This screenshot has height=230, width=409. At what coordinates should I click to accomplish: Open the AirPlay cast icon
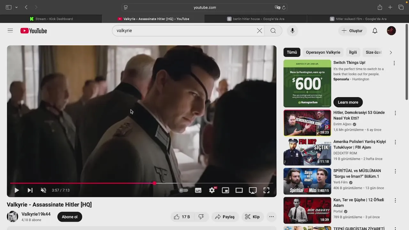(253, 190)
